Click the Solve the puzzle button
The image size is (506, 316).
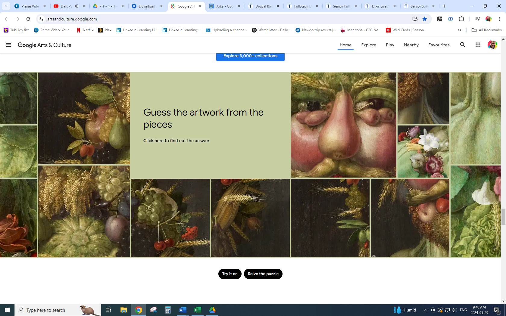pyautogui.click(x=263, y=274)
